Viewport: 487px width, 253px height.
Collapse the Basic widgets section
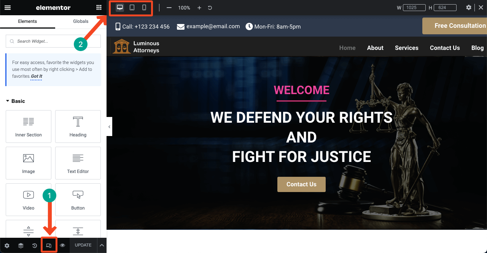coord(15,101)
